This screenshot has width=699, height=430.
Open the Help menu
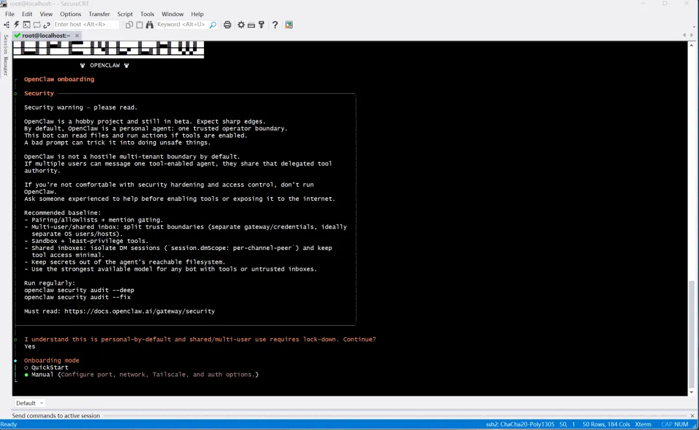tap(197, 14)
